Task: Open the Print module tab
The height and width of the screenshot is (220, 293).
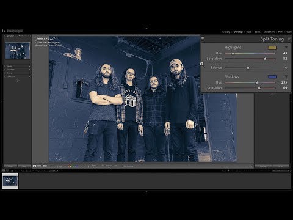Action: point(281,32)
